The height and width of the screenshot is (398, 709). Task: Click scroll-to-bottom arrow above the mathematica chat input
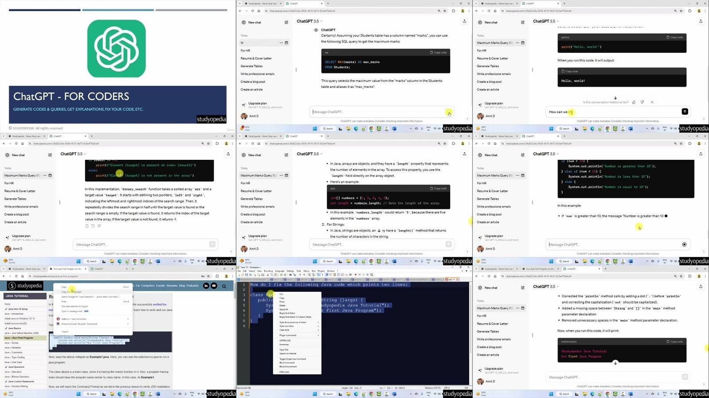[x=615, y=363]
